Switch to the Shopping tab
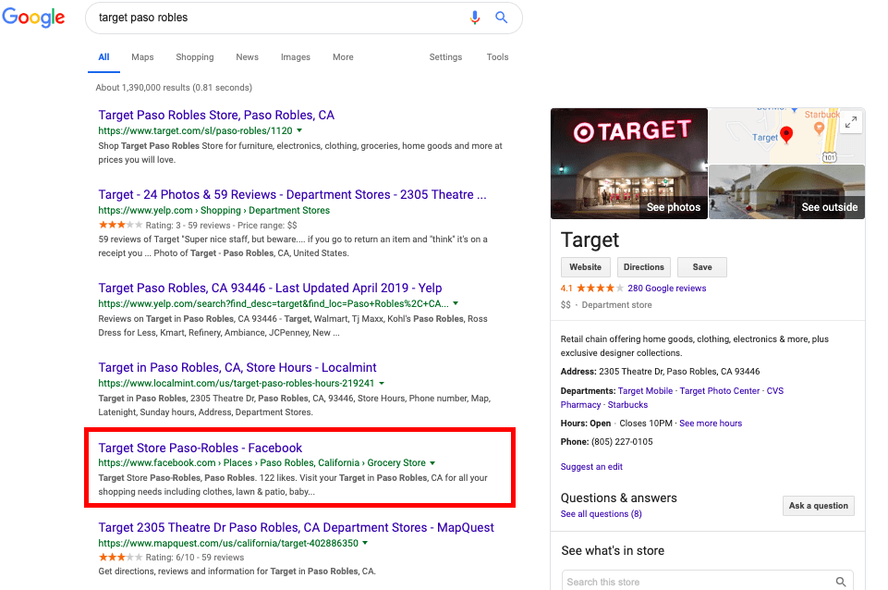This screenshot has width=888, height=590. (195, 57)
